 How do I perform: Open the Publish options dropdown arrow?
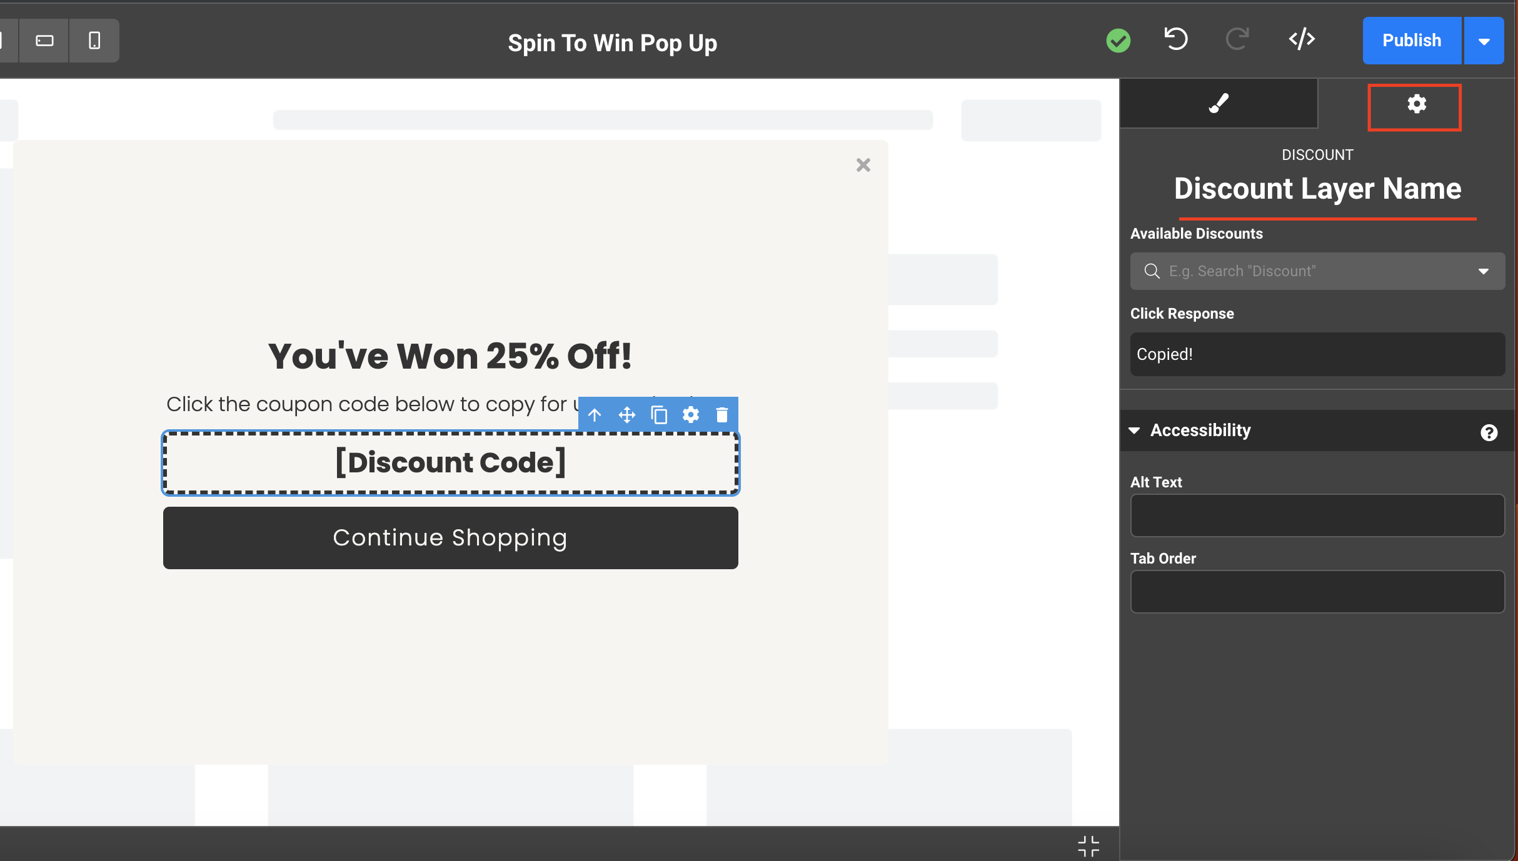[1484, 41]
